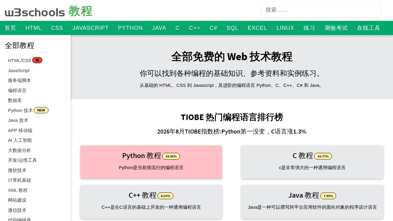This screenshot has width=393, height=221.
Task: Open HTML/CSS in the sidebar
Action: pos(20,60)
